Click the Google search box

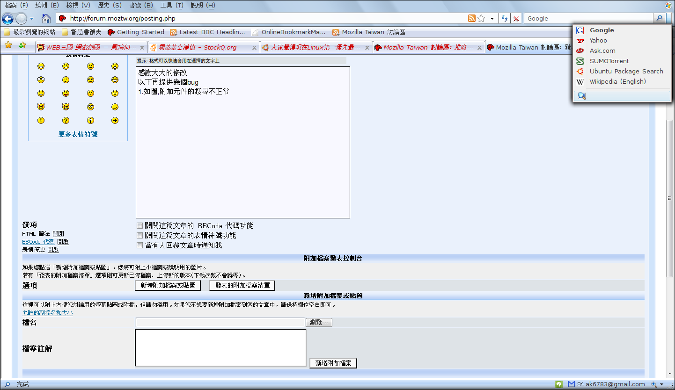tap(589, 18)
